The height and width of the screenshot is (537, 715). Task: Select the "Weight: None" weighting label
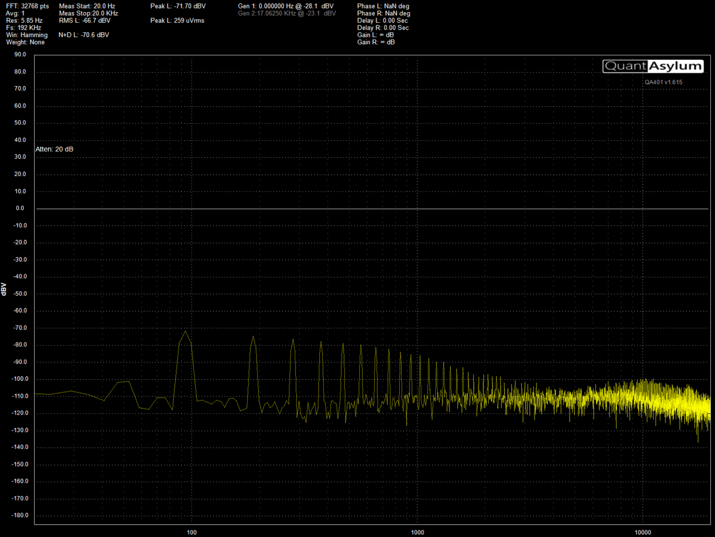click(x=25, y=42)
